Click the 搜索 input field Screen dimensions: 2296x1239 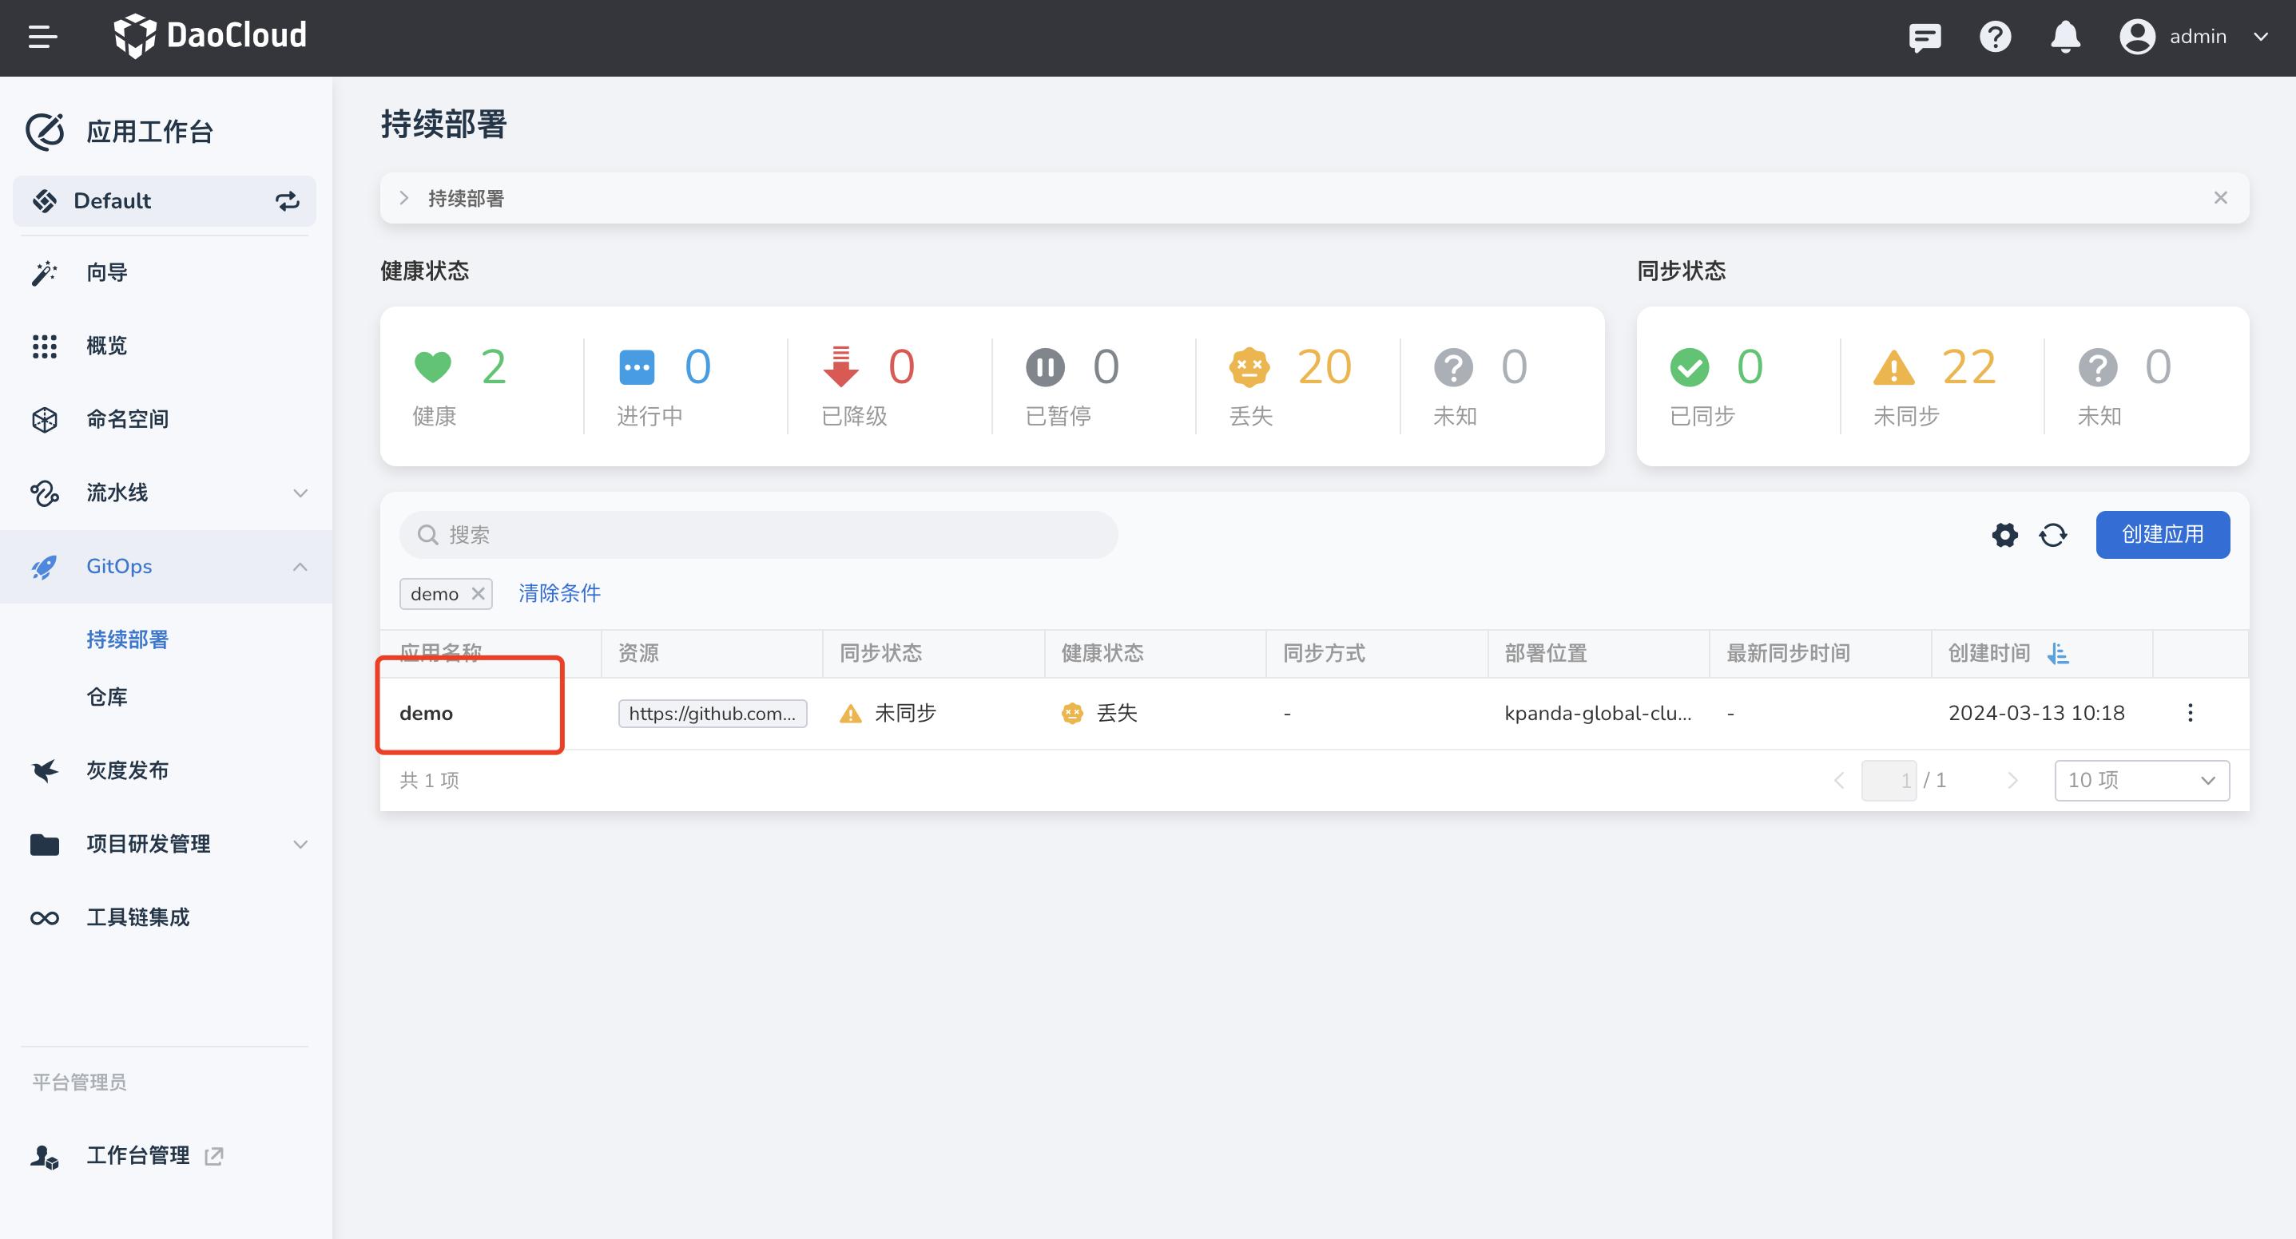(x=757, y=534)
